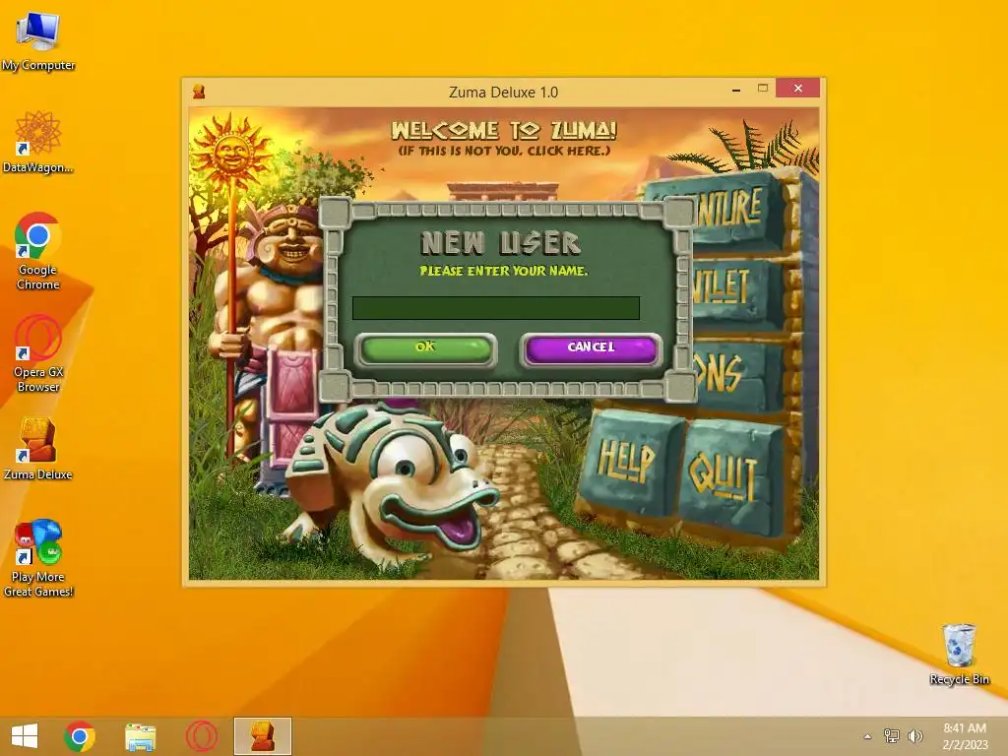Show hidden system tray icons
1008x756 pixels.
click(x=867, y=736)
